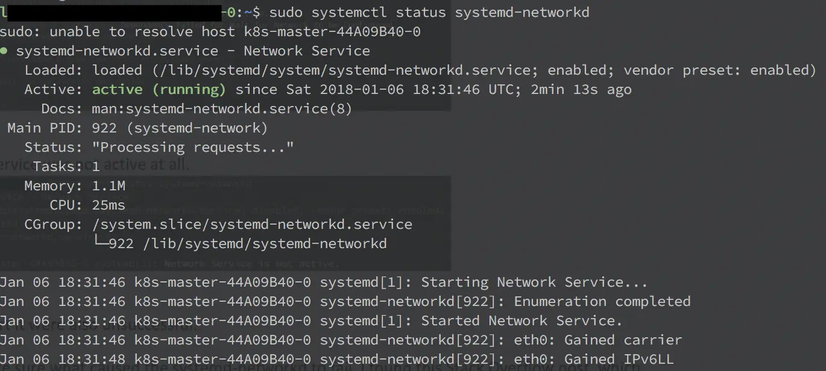Image resolution: width=826 pixels, height=371 pixels.
Task: Click the green "active (running)" status text
Action: pyautogui.click(x=159, y=90)
